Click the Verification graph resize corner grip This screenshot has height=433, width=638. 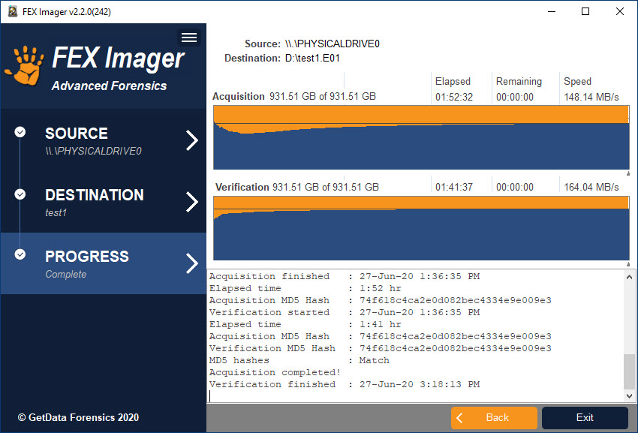627,264
